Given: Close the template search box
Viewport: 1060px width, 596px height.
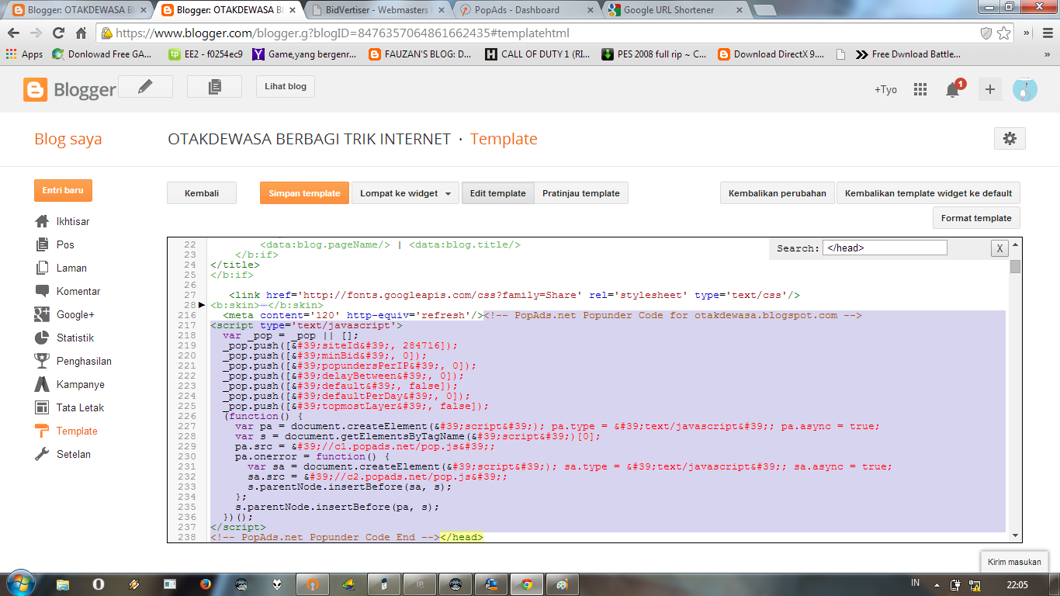Looking at the screenshot, I should coord(999,248).
